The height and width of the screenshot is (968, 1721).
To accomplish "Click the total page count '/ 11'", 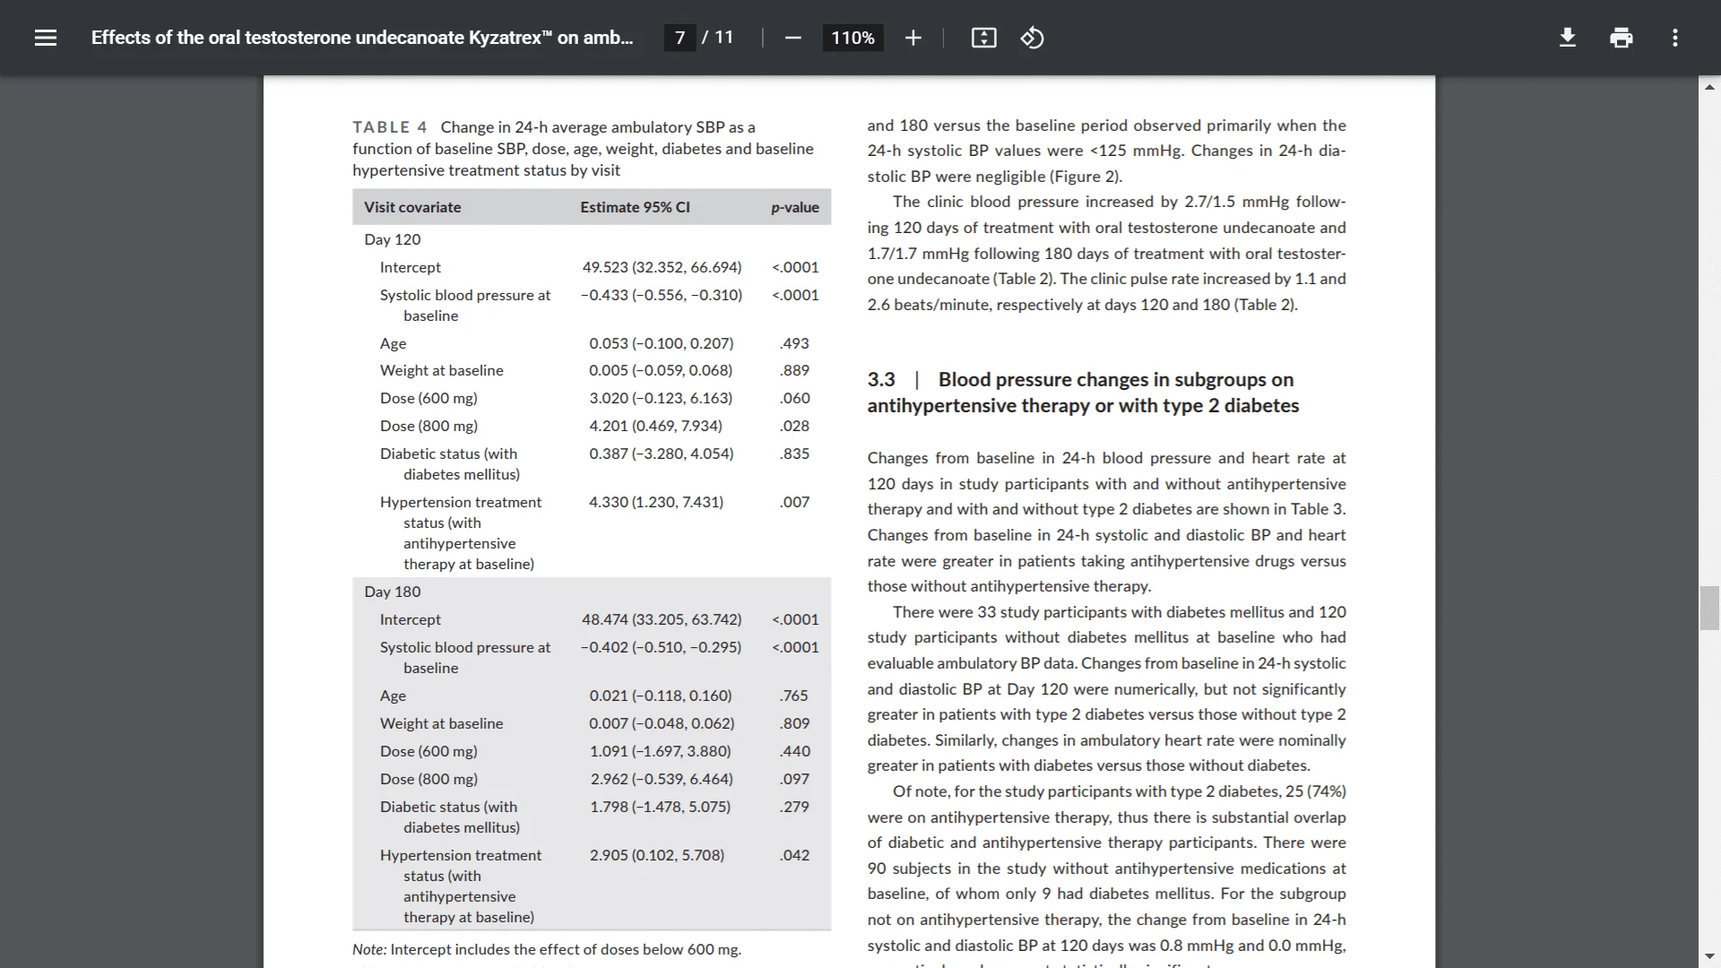I will click(718, 38).
